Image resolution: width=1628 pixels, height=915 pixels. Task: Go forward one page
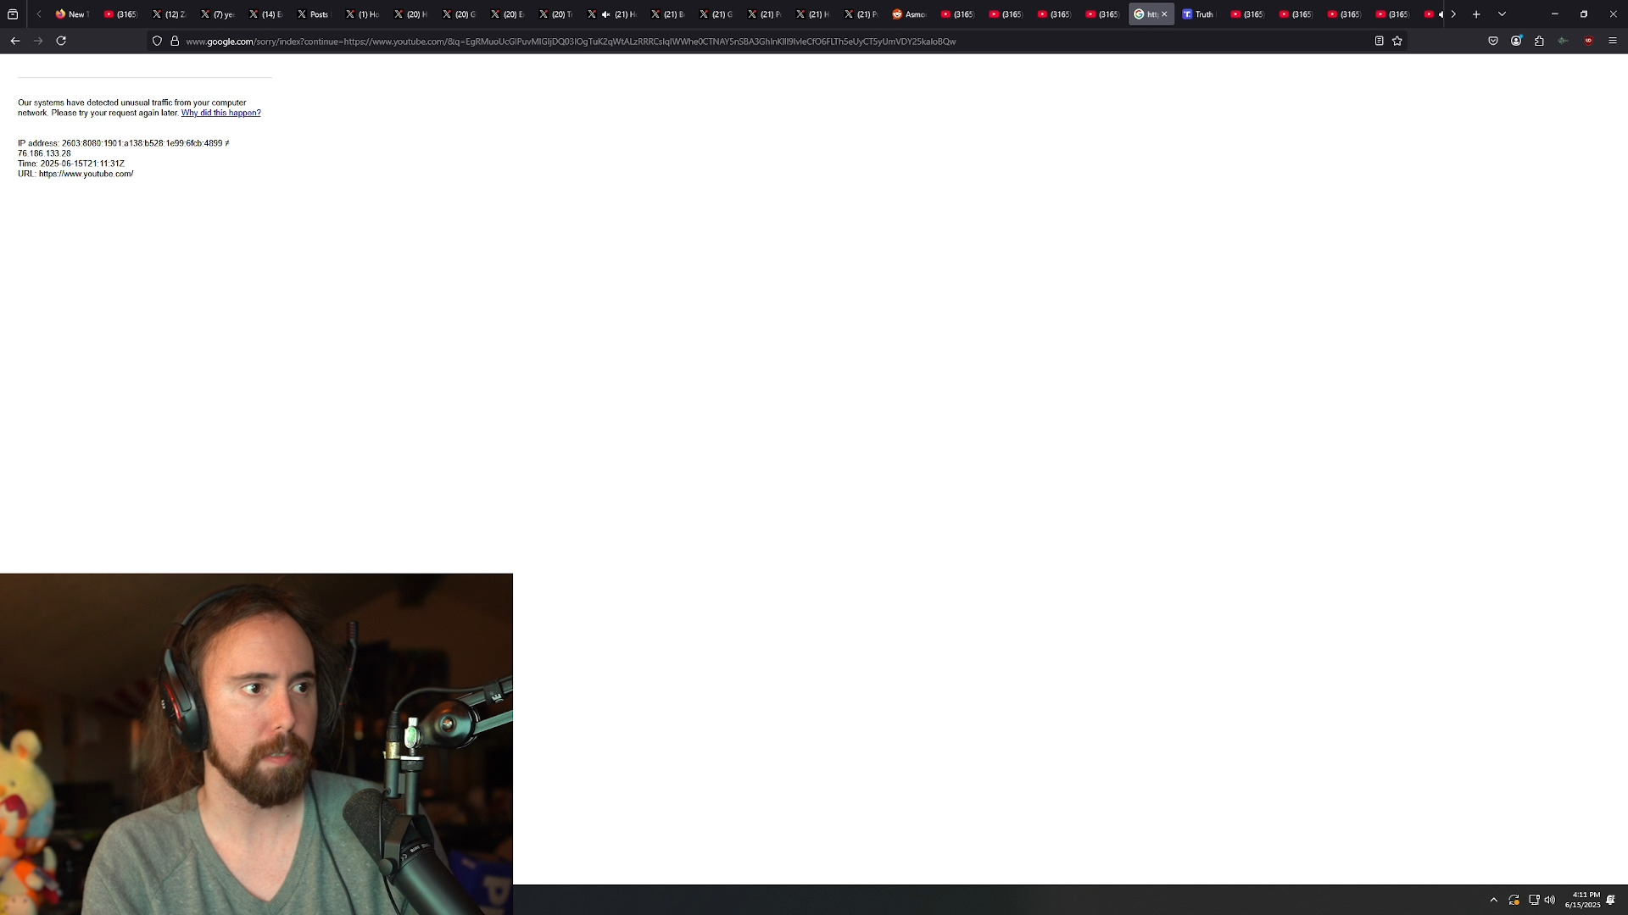38,41
